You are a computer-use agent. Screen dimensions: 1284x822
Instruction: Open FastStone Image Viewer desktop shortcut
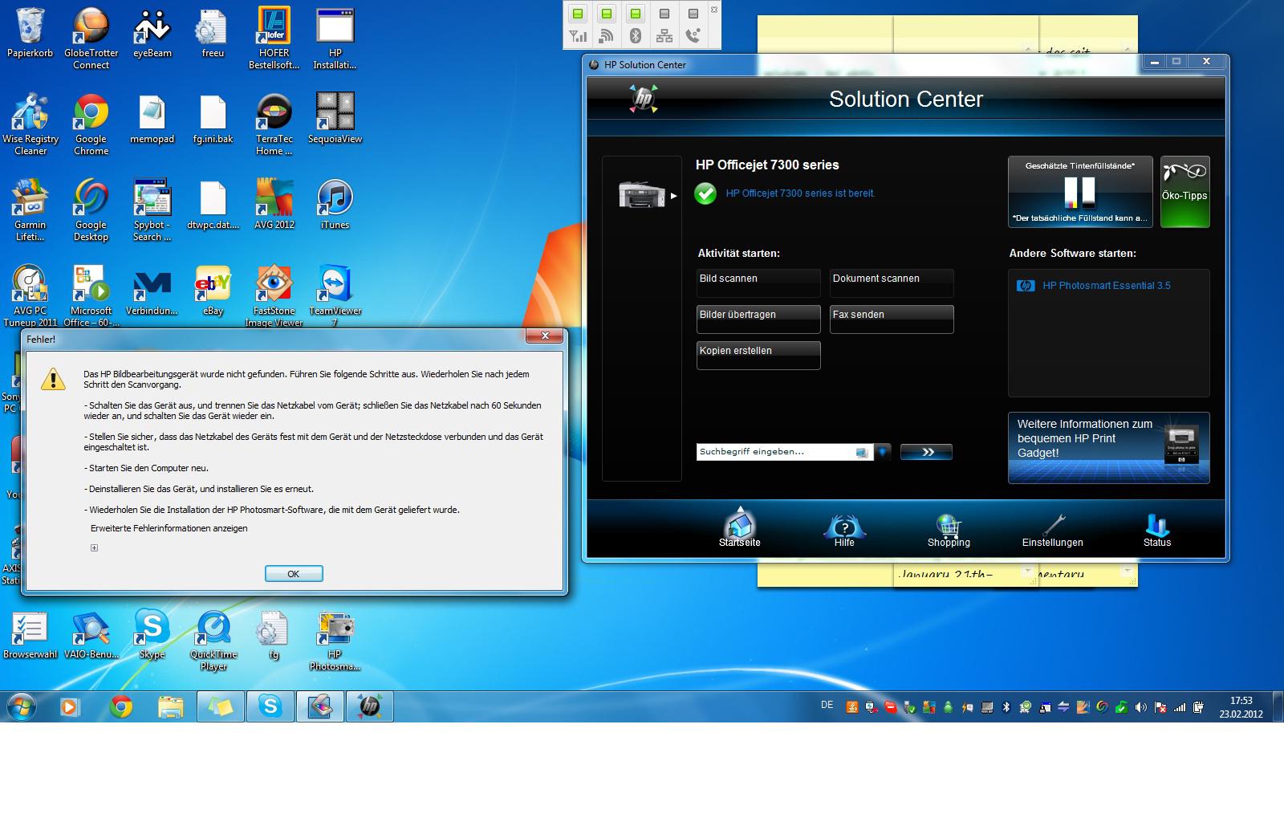tap(274, 295)
